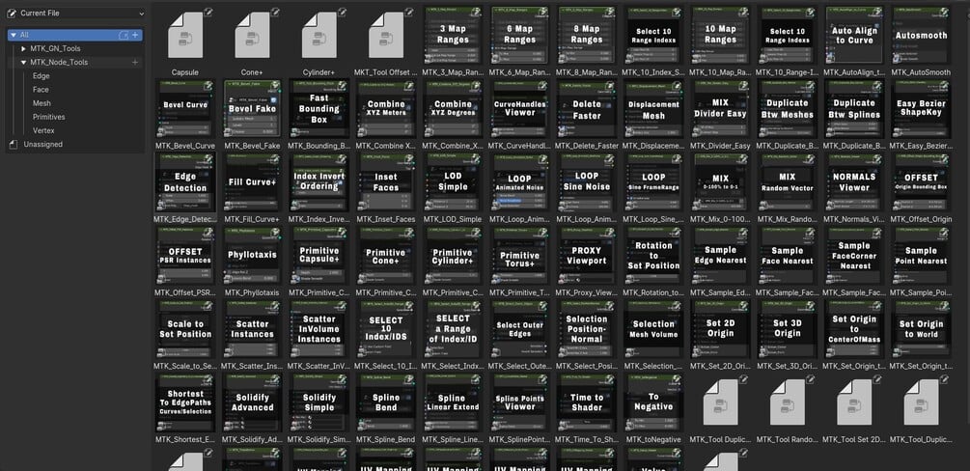This screenshot has height=471, width=970.
Task: Click the MTK_toNegative asset name
Action: coord(653,439)
